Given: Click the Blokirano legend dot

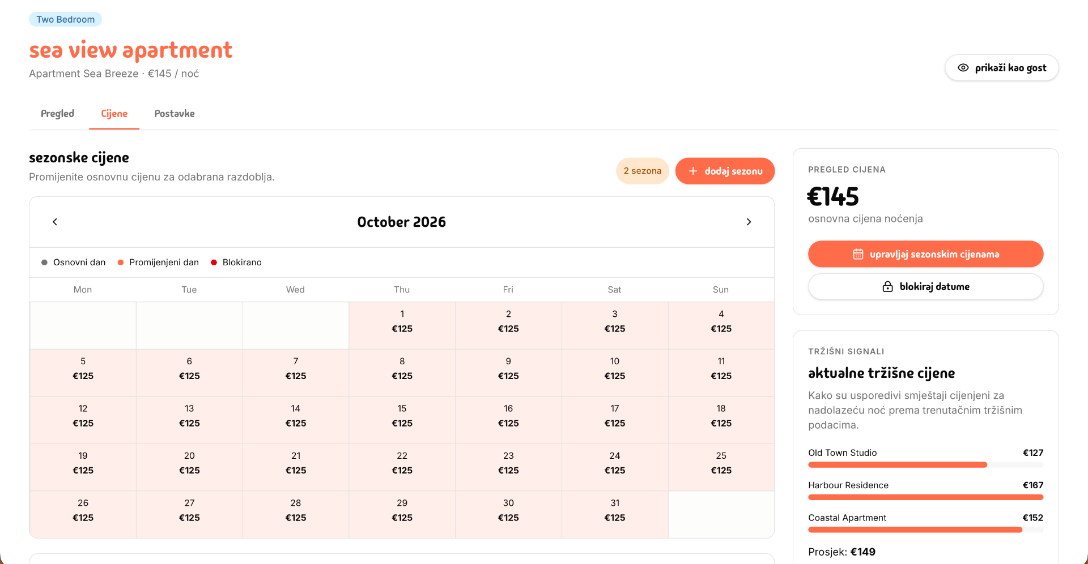Looking at the screenshot, I should coord(214,262).
